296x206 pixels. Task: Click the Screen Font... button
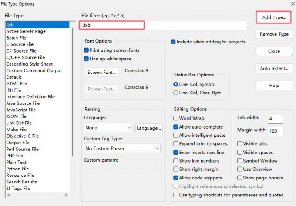[101, 72]
